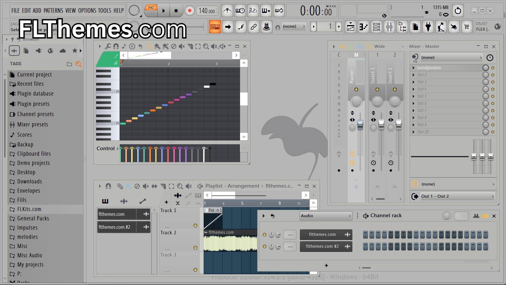Open the FLKits.com browser folder
The width and height of the screenshot is (506, 285).
click(45, 209)
